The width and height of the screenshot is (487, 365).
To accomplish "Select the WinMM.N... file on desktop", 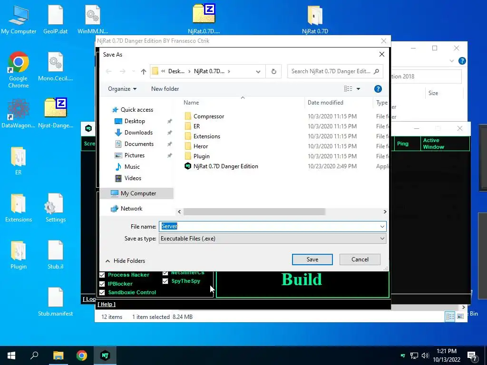I will [x=93, y=19].
